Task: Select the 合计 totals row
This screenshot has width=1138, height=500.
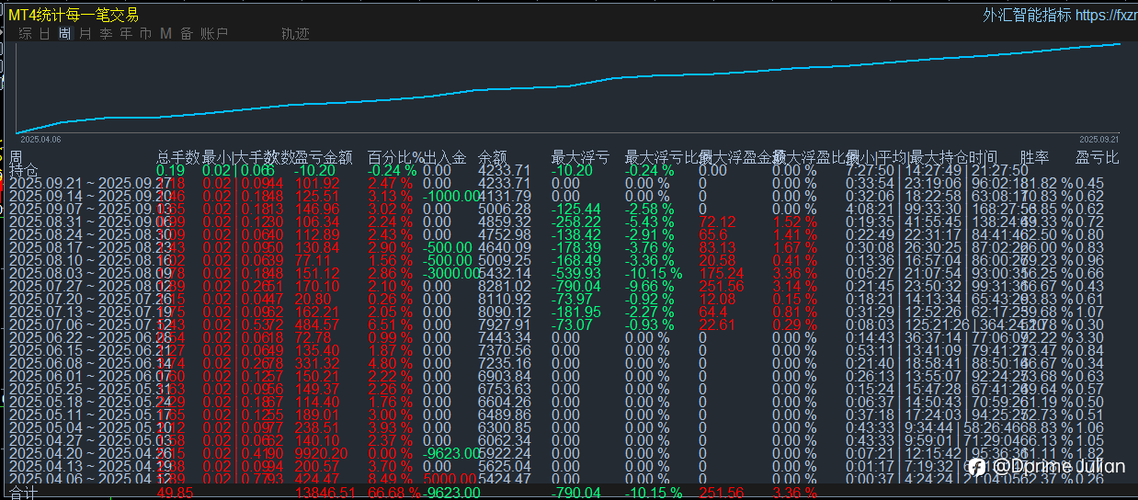Action: point(23,493)
